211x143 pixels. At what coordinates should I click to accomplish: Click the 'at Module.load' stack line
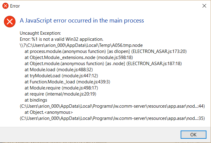click(x=59, y=70)
